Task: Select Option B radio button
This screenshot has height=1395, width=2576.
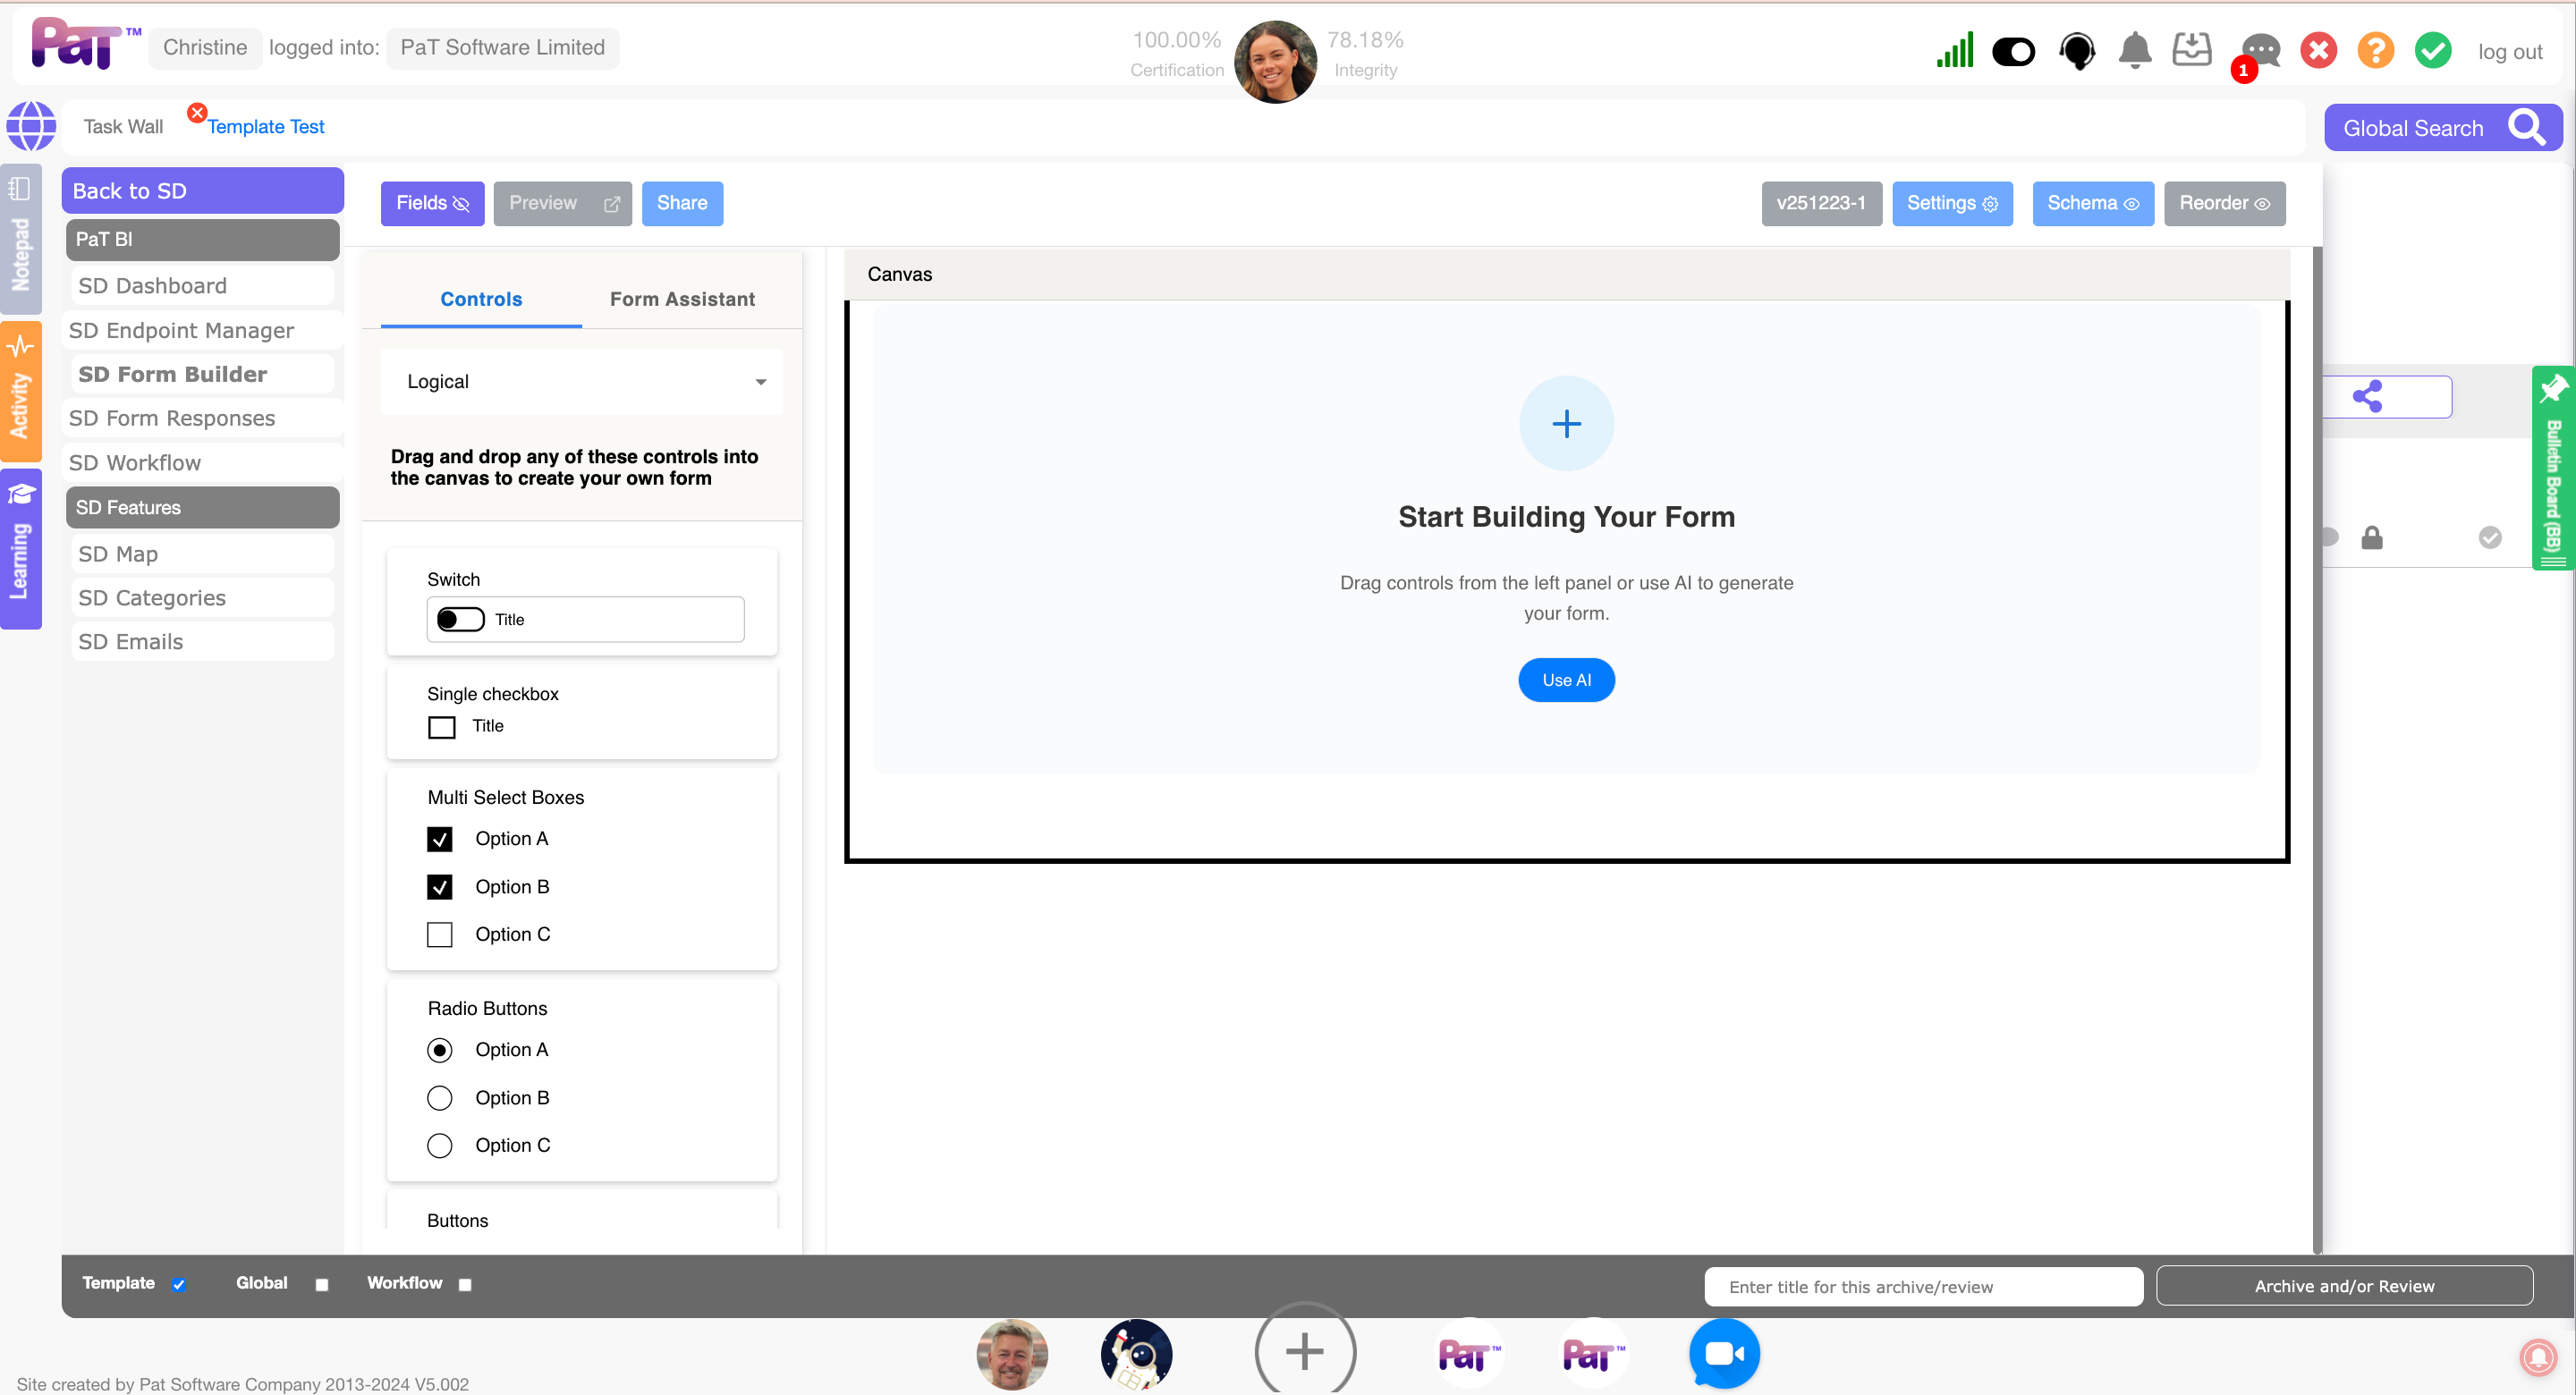Action: tap(439, 1098)
